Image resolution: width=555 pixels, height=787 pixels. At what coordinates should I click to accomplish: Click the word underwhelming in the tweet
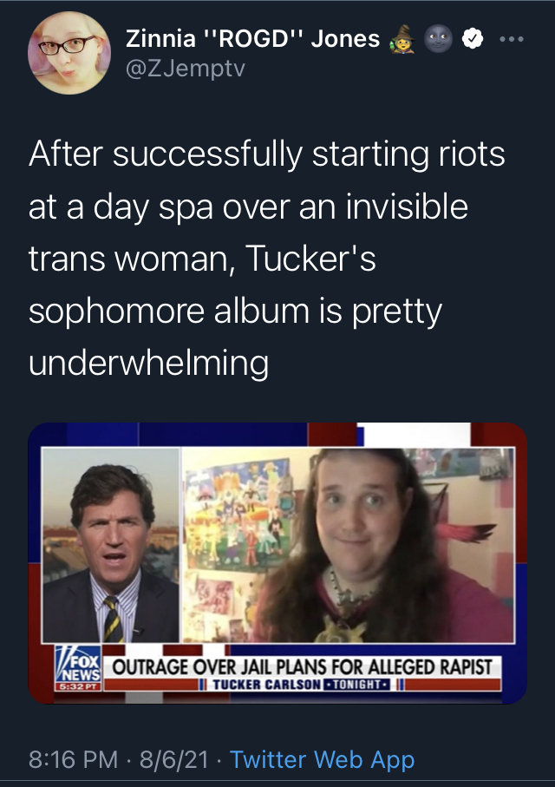[x=148, y=363]
